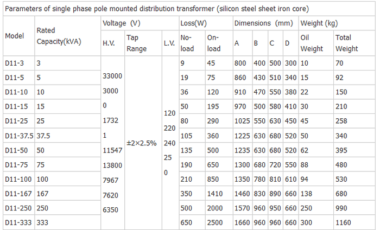Select the D11-333 model cell
Image resolution: width=380 pixels, height=230 pixels.
(x=16, y=222)
